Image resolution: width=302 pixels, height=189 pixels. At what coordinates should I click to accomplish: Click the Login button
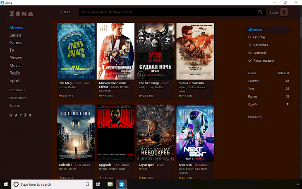pos(274,12)
